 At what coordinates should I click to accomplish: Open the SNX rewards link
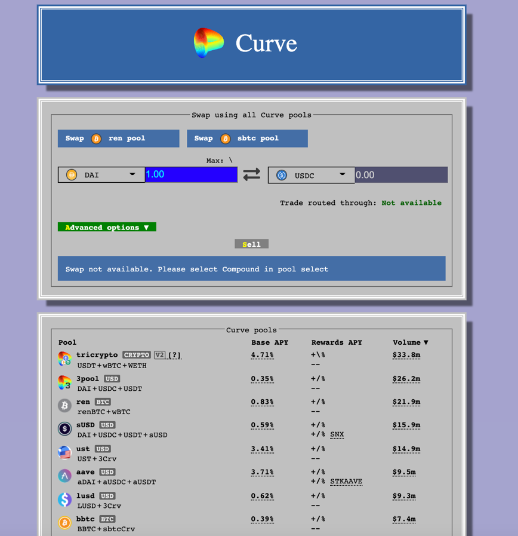337,434
